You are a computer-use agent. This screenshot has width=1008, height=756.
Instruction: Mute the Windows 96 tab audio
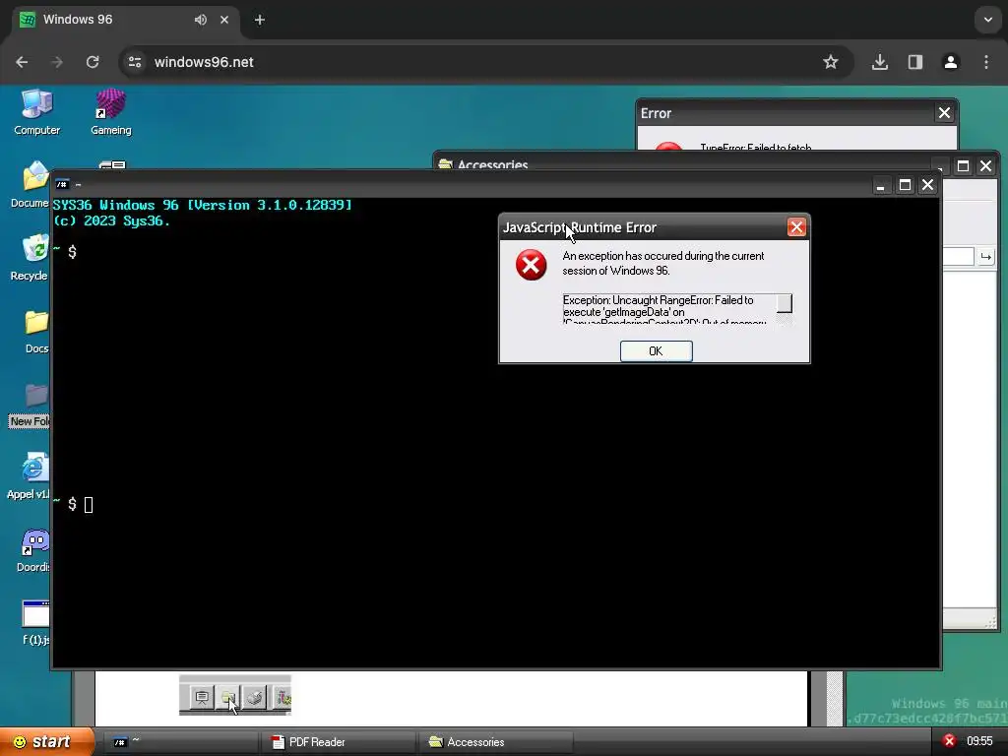click(201, 20)
